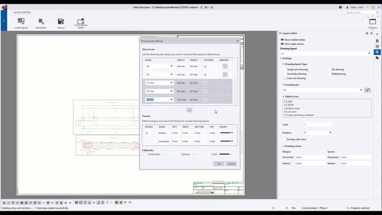Screen dimensions: 382x215
Task: Toggle autosize checkbox for A2 row
Action: 205,66
